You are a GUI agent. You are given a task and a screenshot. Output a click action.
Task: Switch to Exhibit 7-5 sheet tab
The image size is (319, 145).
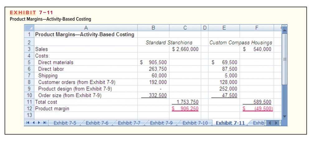[x=65, y=123]
